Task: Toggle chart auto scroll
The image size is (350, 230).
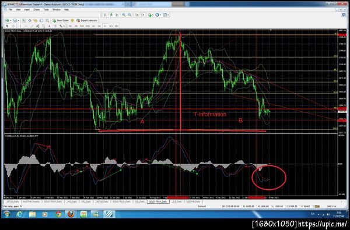Action: tap(137, 15)
